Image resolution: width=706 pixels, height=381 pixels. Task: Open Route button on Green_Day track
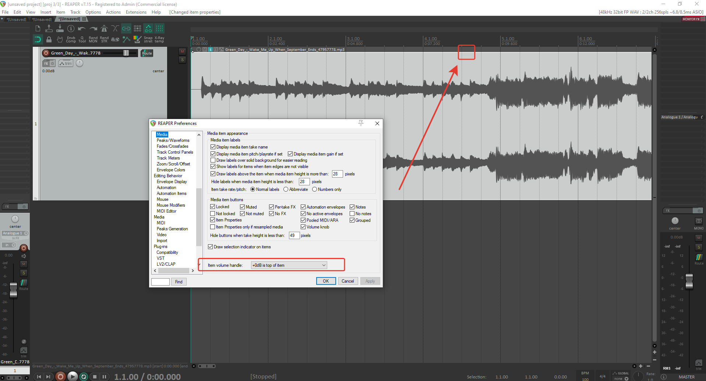click(x=147, y=53)
